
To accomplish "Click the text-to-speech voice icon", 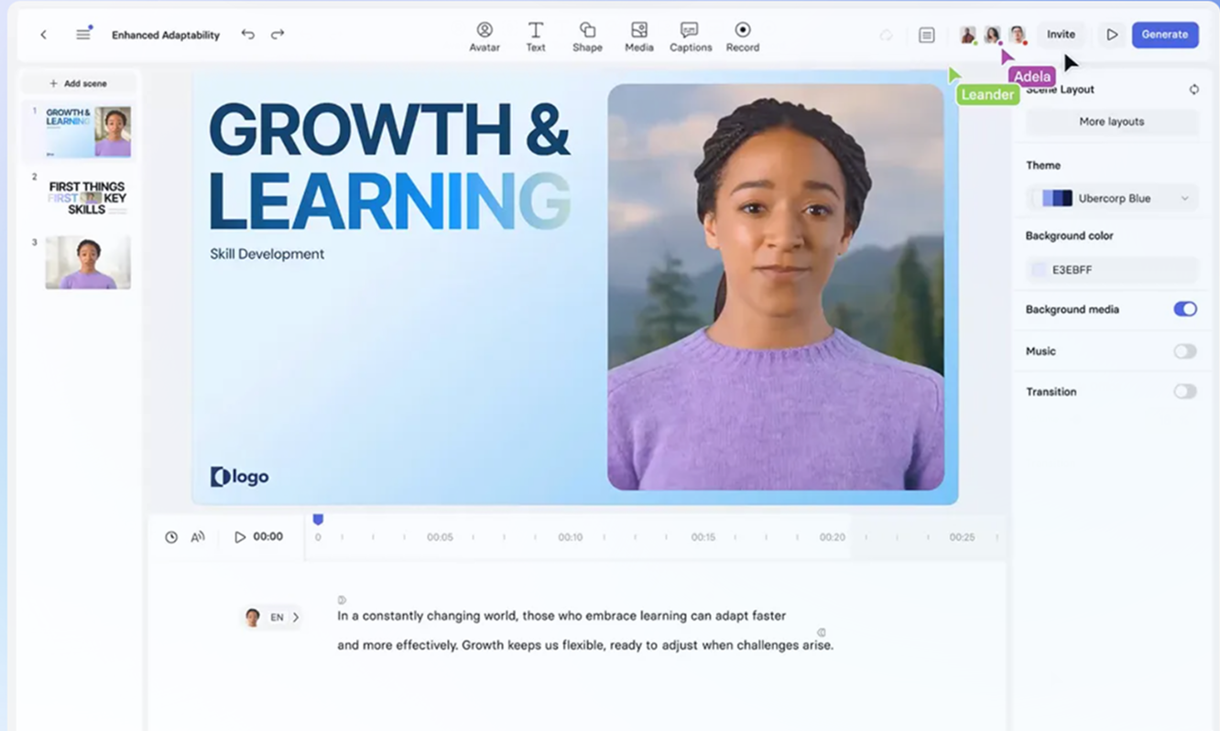I will [x=198, y=537].
